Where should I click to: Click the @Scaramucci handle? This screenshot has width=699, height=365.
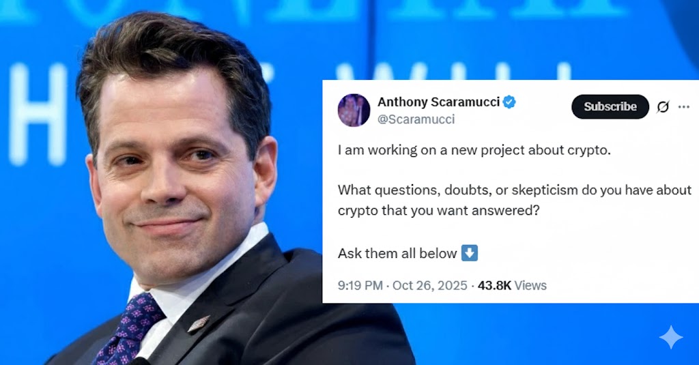click(416, 119)
